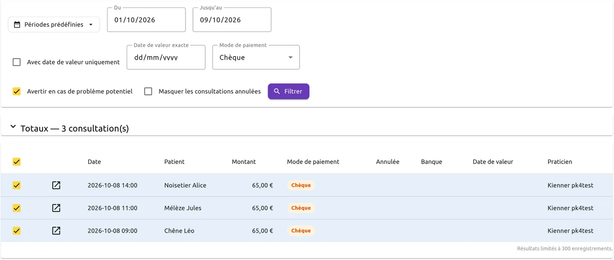Toggle the select-all checkbox in table header
The width and height of the screenshot is (614, 260).
pyautogui.click(x=17, y=162)
